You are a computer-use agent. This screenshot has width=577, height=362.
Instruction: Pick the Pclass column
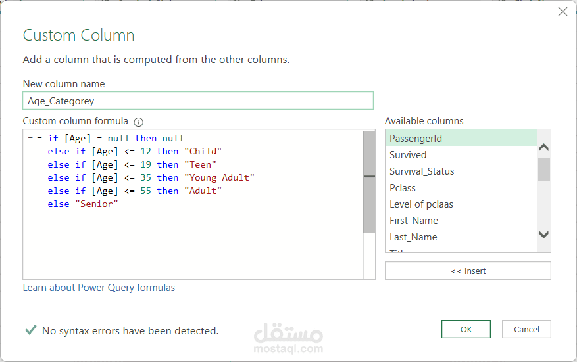coord(403,188)
